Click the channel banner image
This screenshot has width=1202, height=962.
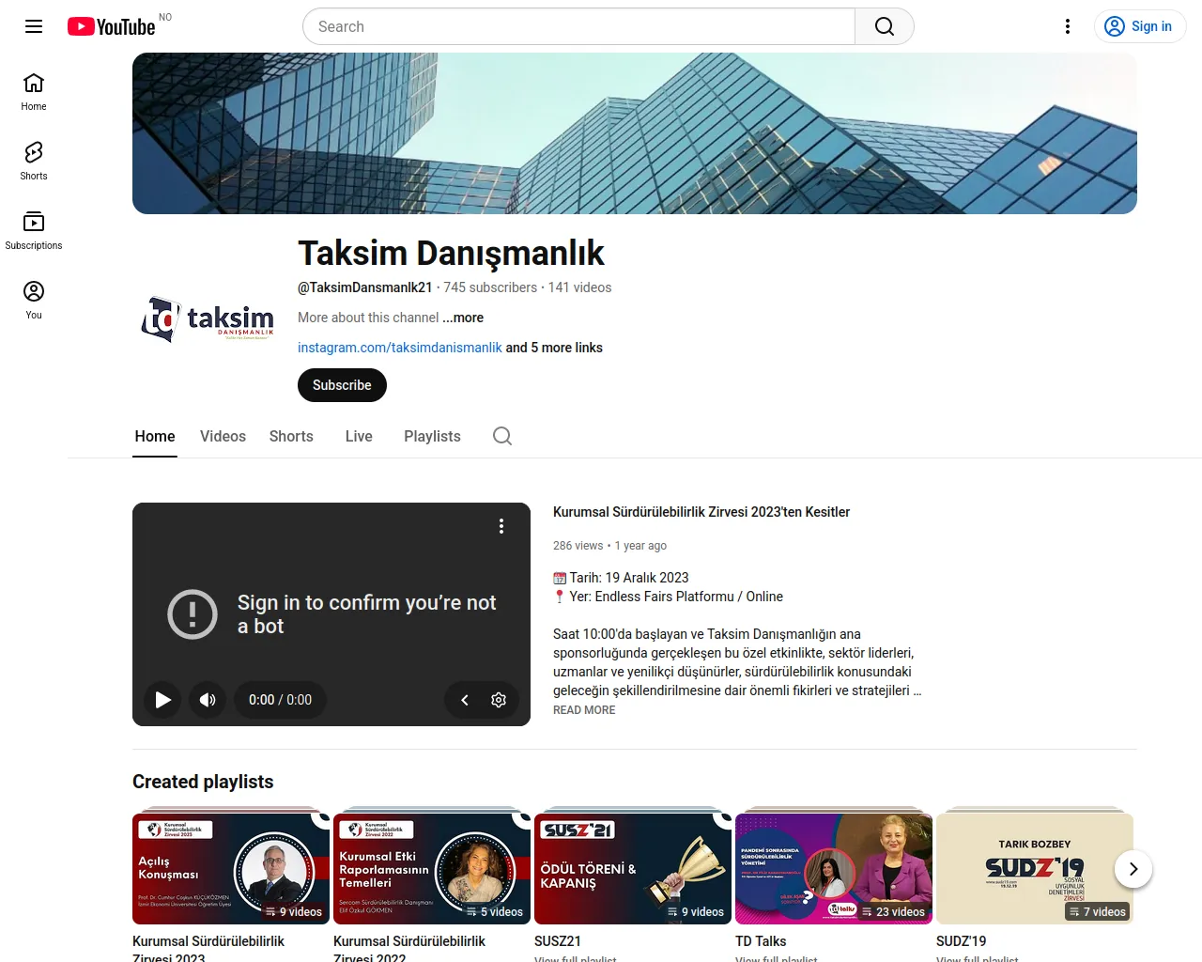(635, 133)
